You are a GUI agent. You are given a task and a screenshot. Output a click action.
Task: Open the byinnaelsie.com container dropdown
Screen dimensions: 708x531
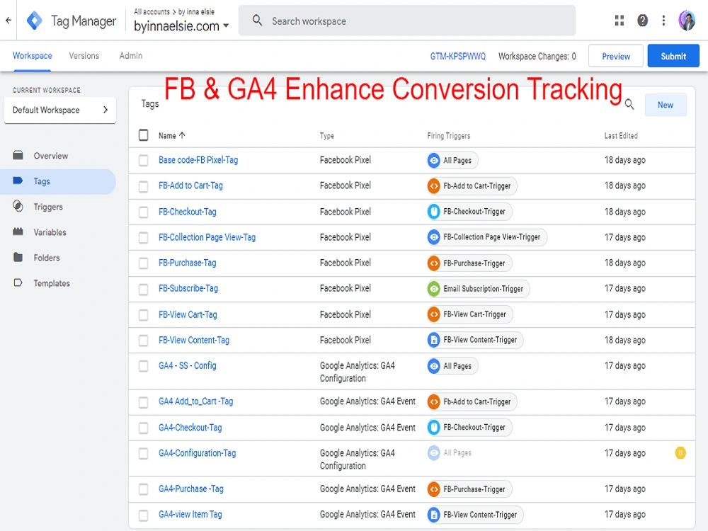pos(181,26)
